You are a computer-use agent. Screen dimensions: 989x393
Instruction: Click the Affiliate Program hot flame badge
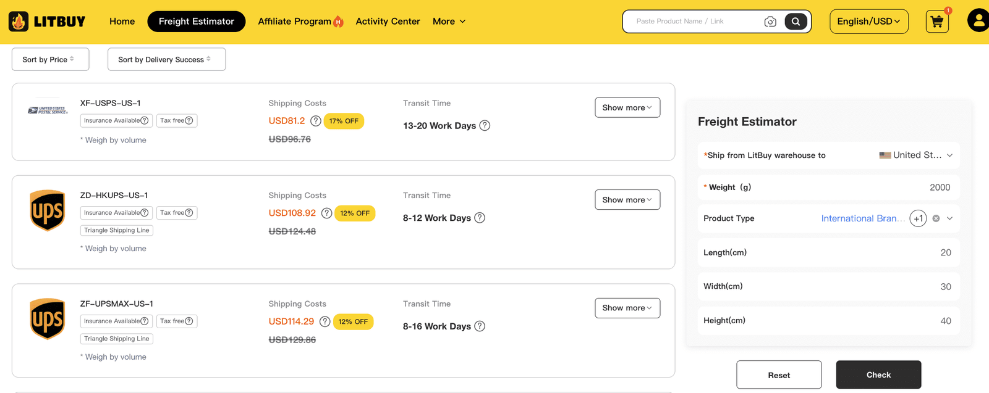tap(338, 22)
